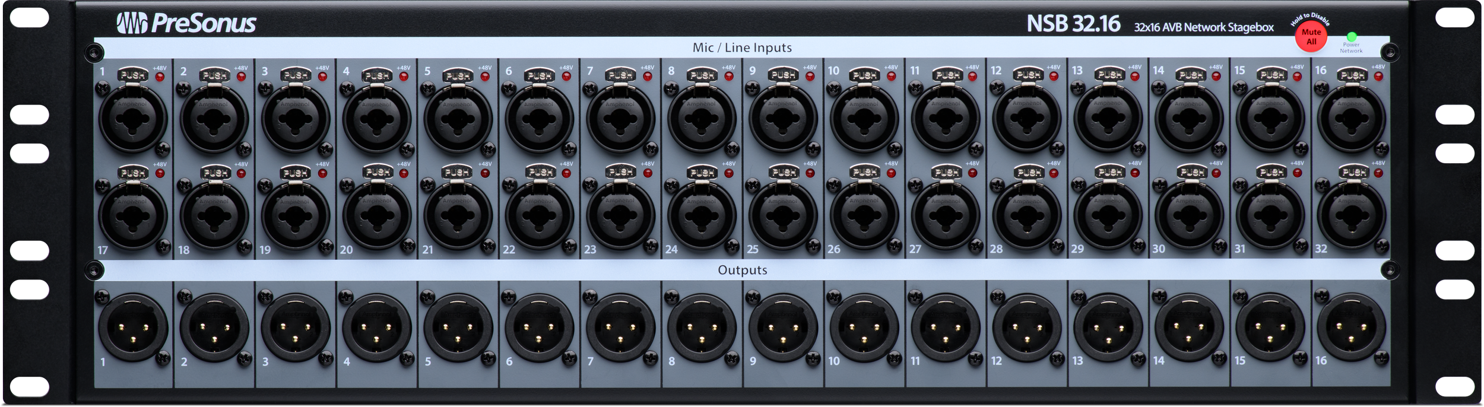Screen dimensions: 1484x407
Task: Click the input 12 combo jack
Action: tap(1027, 117)
